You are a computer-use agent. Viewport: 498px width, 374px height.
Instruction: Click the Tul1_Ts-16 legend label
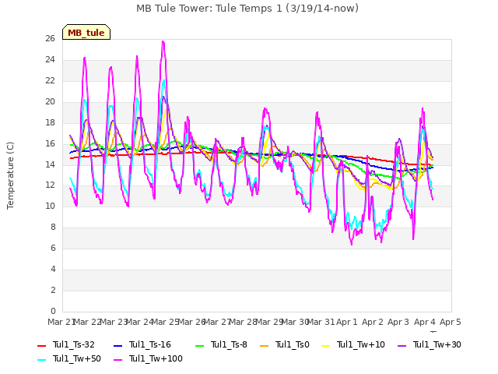click(150, 344)
